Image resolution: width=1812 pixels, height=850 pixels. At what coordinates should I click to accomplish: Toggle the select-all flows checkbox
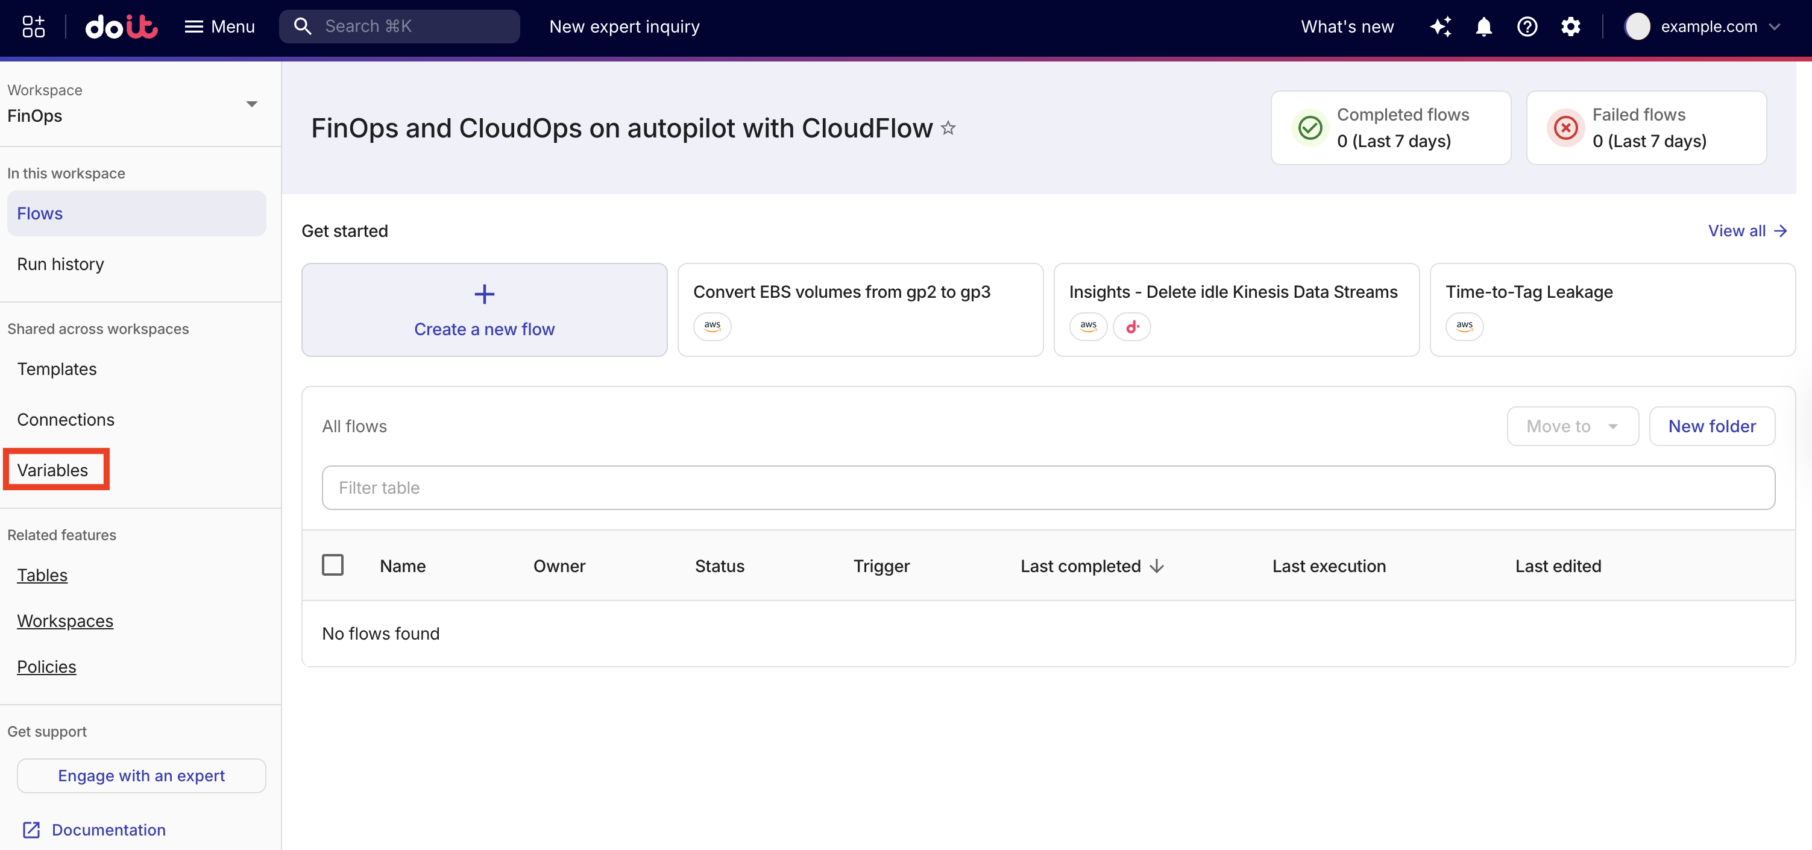coord(333,565)
